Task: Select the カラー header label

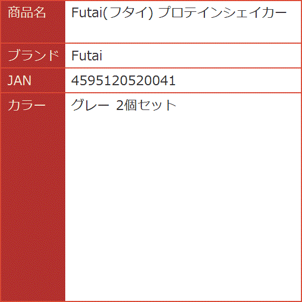Action: pyautogui.click(x=27, y=105)
